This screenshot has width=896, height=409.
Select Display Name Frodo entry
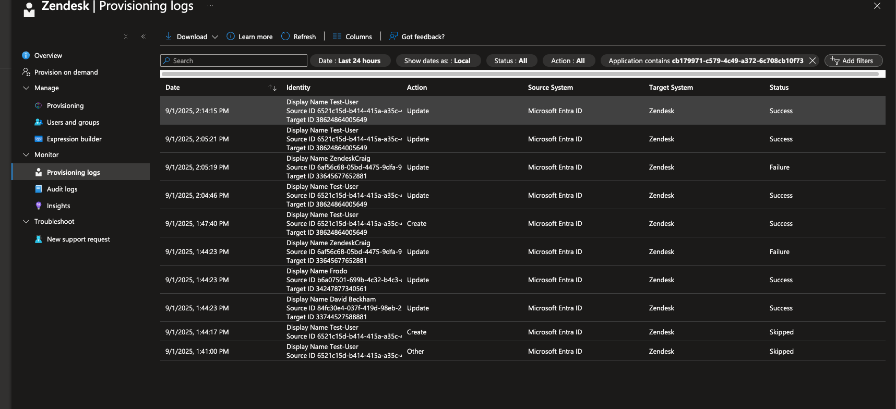tap(317, 271)
